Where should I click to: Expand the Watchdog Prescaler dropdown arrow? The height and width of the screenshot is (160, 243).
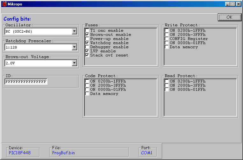pyautogui.click(x=75, y=47)
